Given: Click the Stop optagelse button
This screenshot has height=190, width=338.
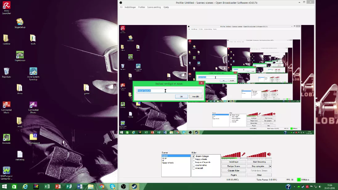Looking at the screenshot, I should [x=258, y=166].
